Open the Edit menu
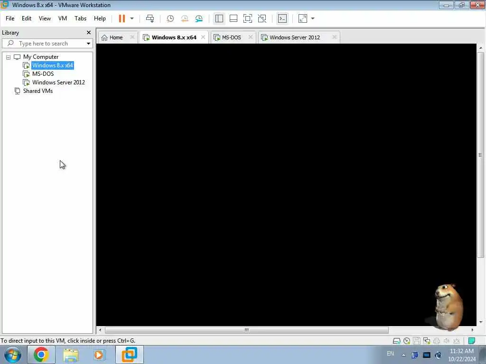 (27, 18)
